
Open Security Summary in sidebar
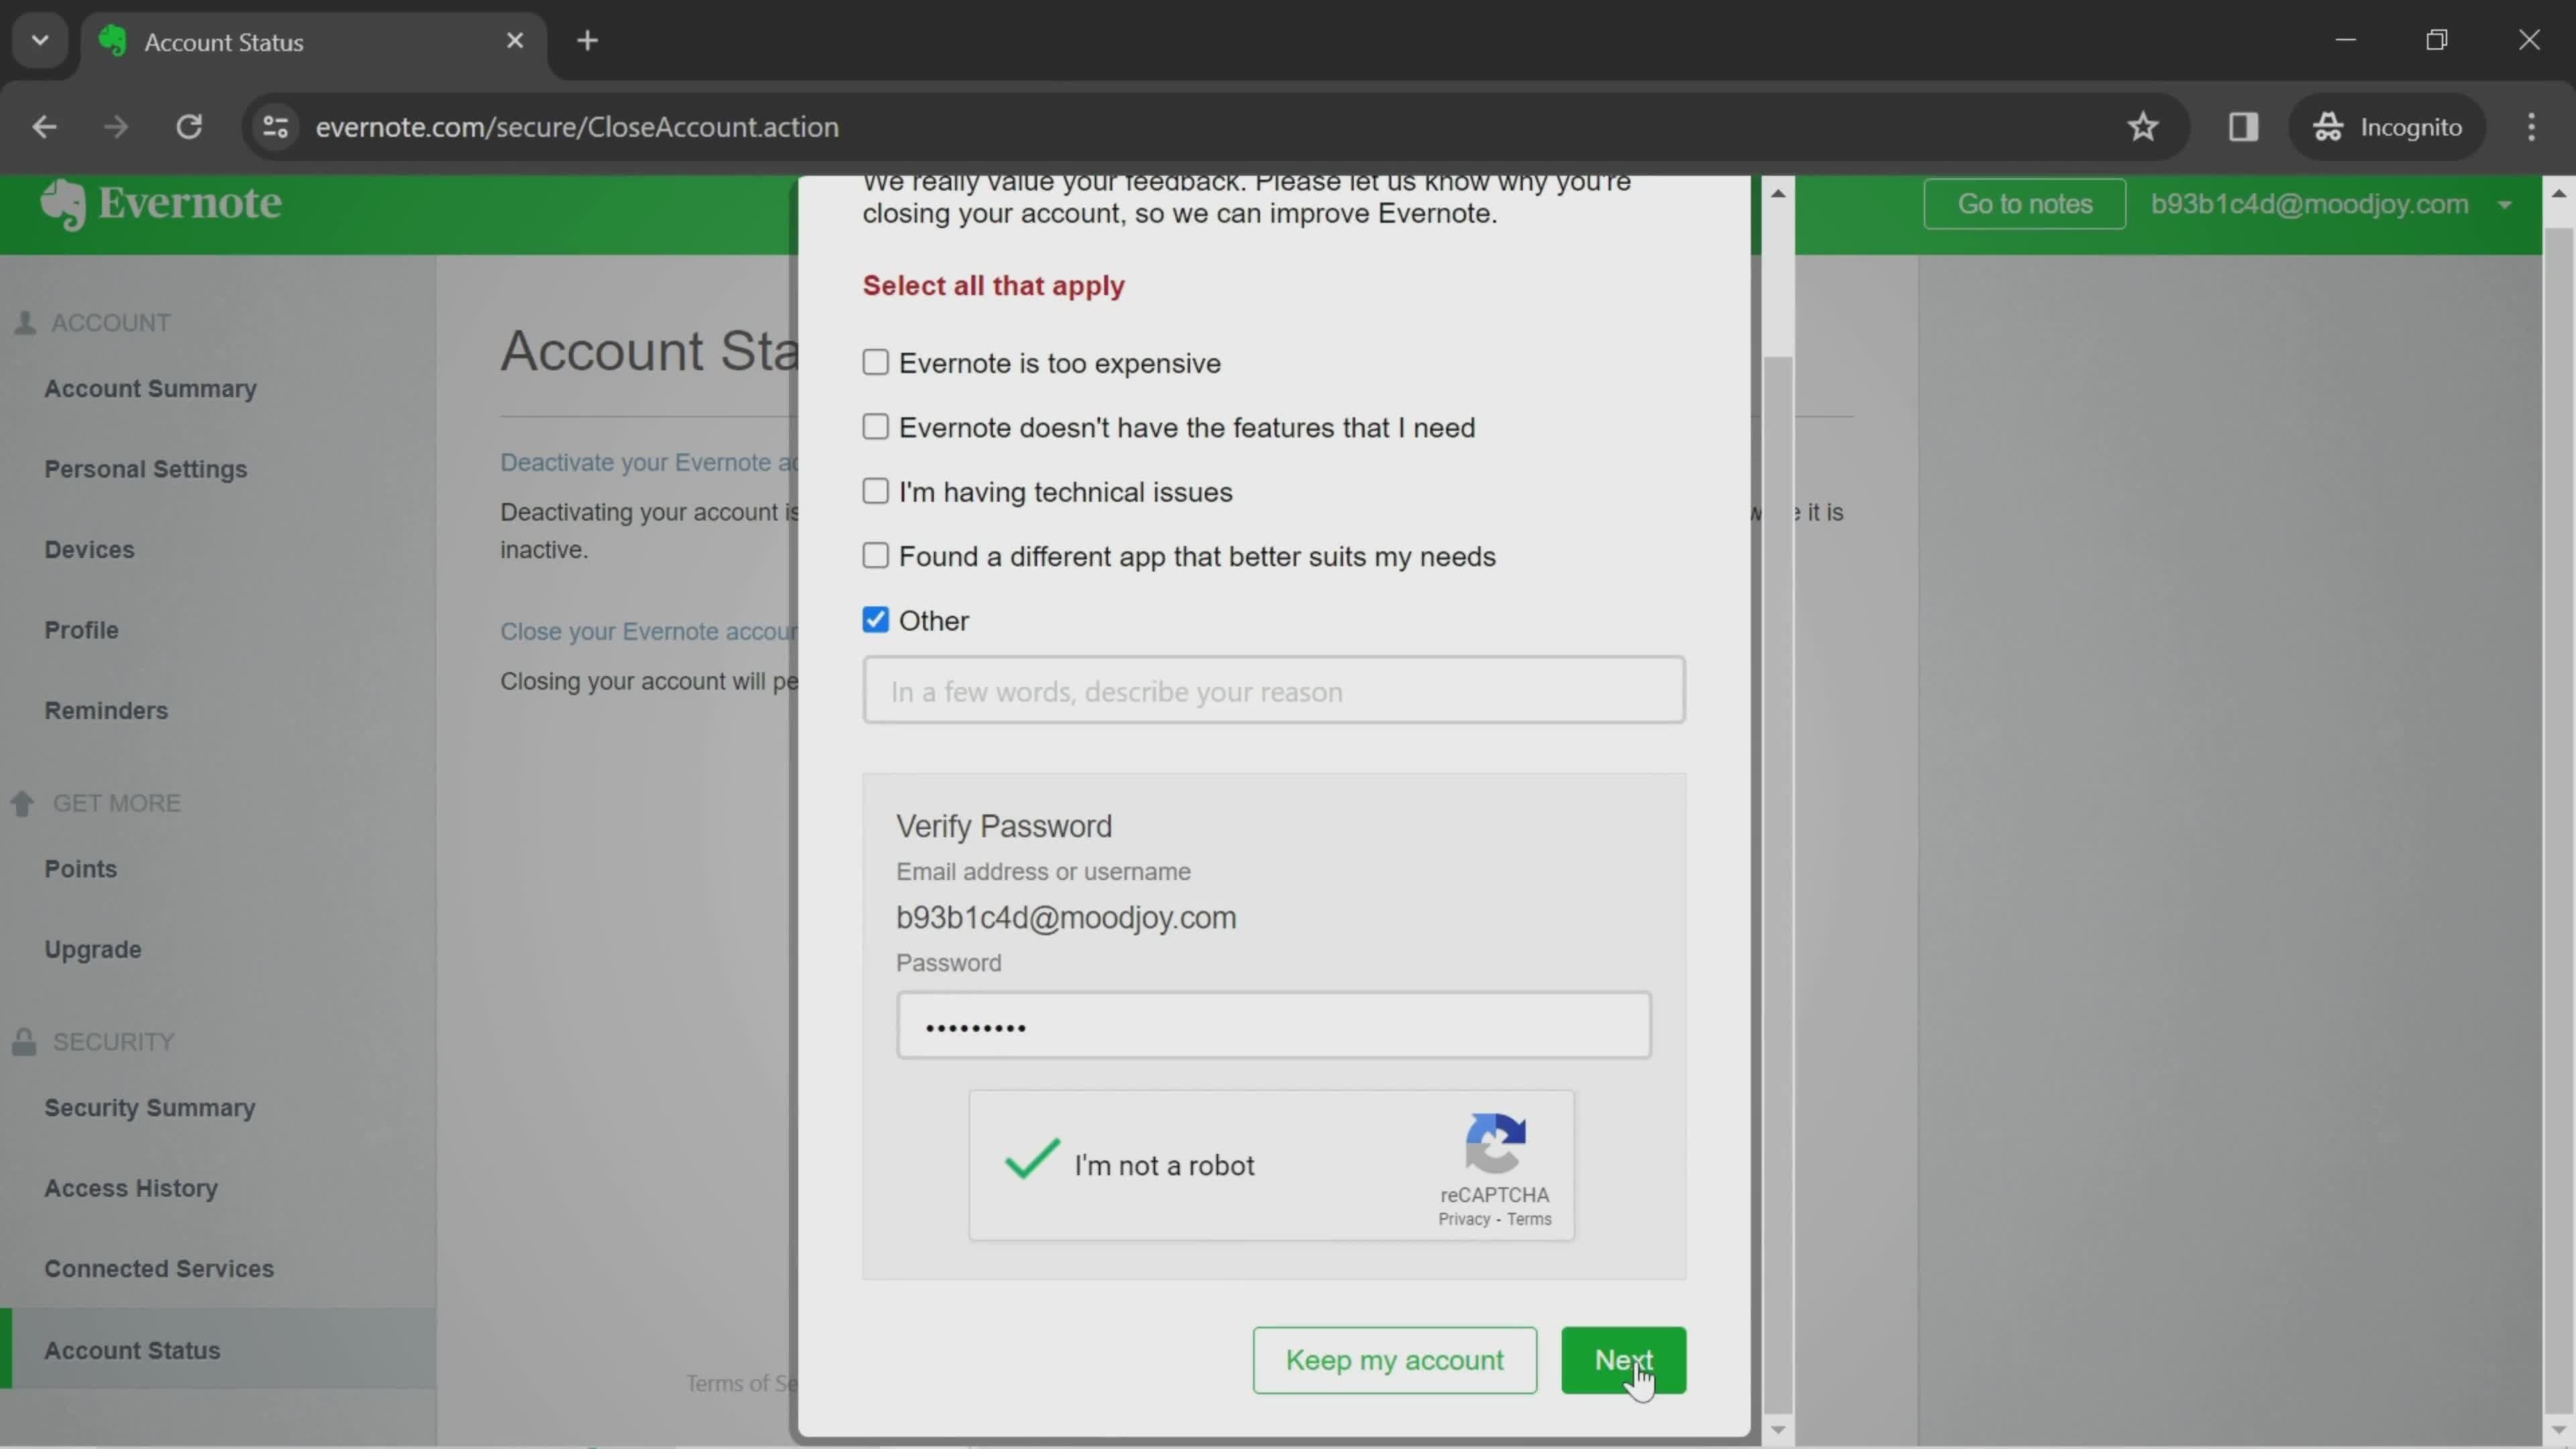(x=150, y=1108)
